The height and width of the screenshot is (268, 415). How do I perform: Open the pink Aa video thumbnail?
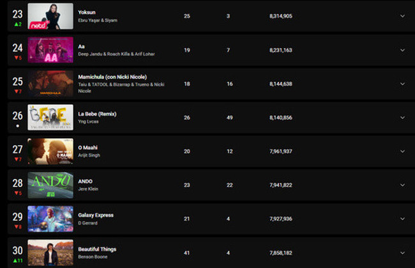click(50, 50)
